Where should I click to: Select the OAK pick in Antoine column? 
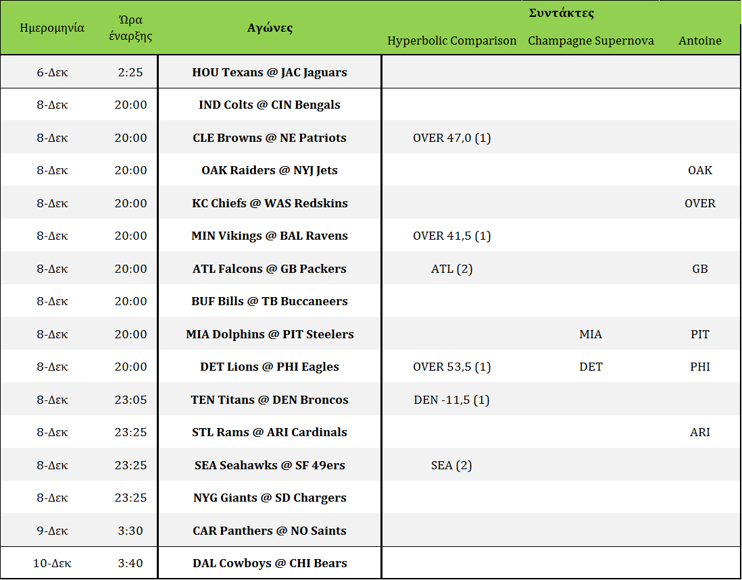coord(699,170)
